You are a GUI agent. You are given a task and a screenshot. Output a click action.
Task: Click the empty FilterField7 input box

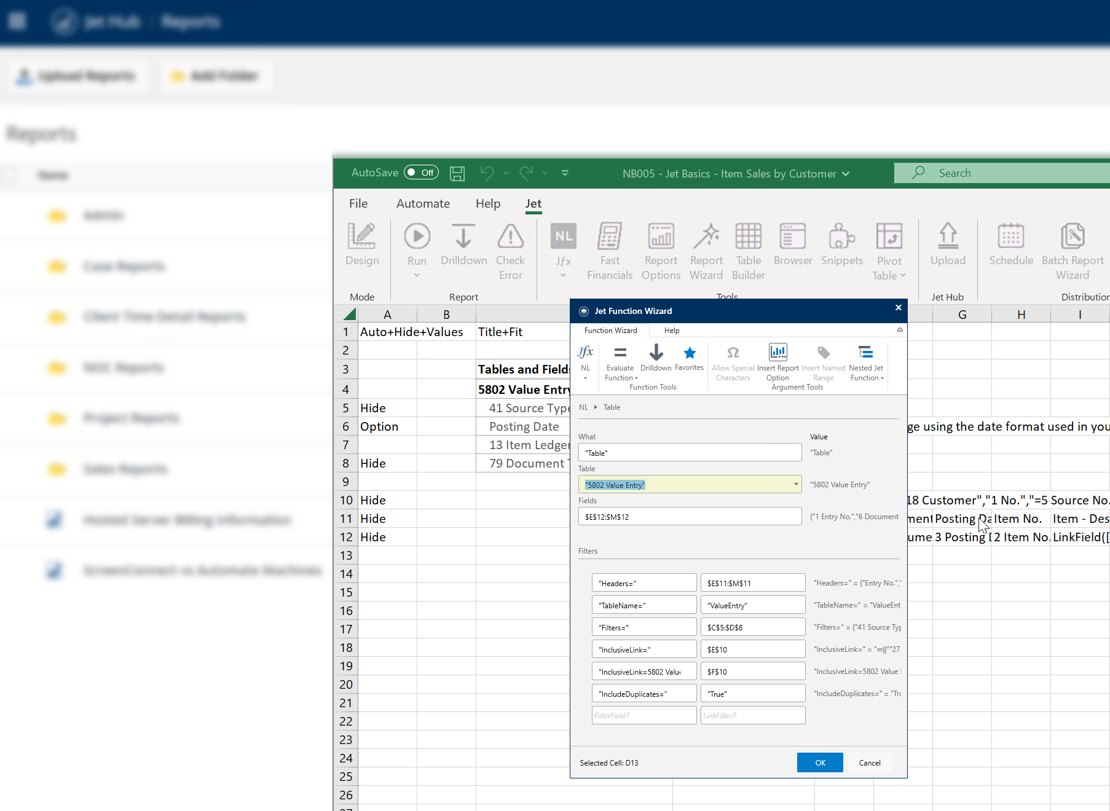tap(644, 715)
